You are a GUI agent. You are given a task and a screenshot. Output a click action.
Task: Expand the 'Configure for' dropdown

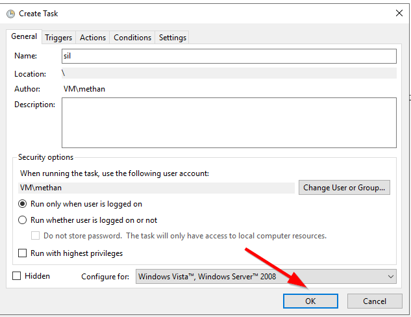266,277
